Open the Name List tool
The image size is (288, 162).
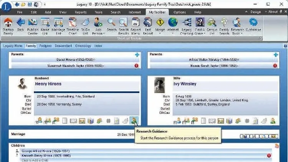tap(45, 26)
